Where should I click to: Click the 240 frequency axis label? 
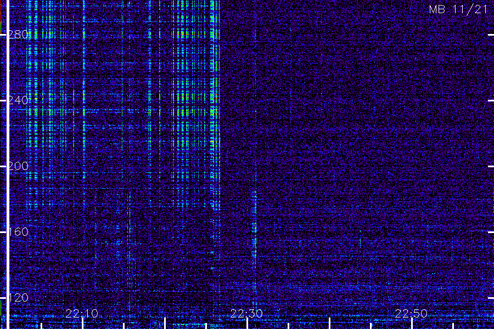click(18, 100)
